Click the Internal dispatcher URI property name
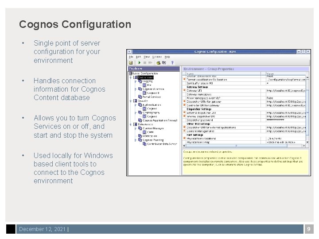This screenshot has width=319, height=239. tap(201, 116)
